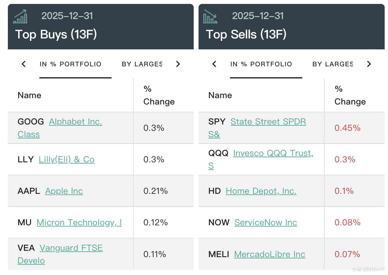388x275 pixels.
Task: Click the right chevron in Top Sells tabs
Action: [369, 64]
